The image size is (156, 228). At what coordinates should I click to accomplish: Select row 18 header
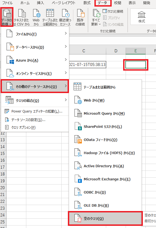[3, 174]
